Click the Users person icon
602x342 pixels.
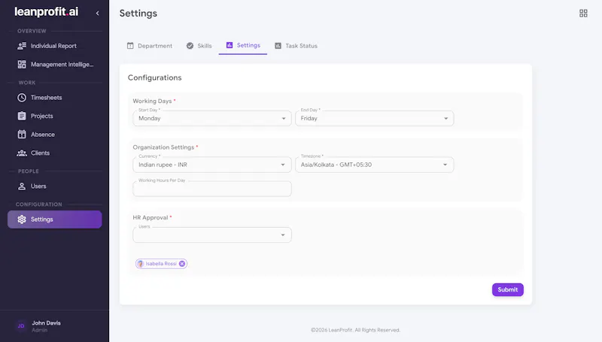pos(22,186)
